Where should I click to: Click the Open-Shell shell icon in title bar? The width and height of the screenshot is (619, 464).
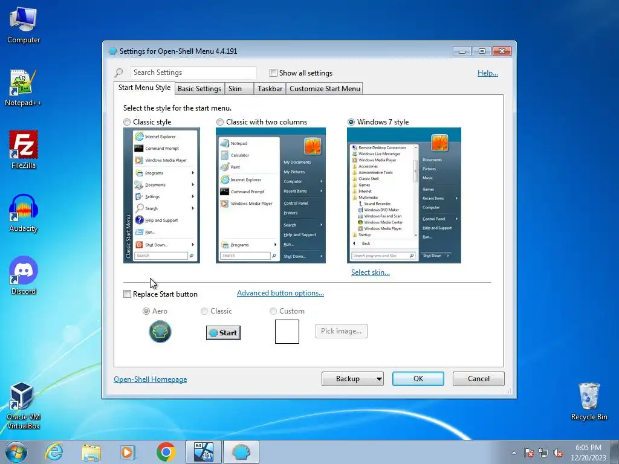point(112,51)
